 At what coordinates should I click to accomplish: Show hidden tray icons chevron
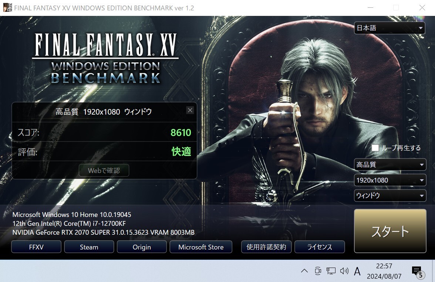(304, 271)
